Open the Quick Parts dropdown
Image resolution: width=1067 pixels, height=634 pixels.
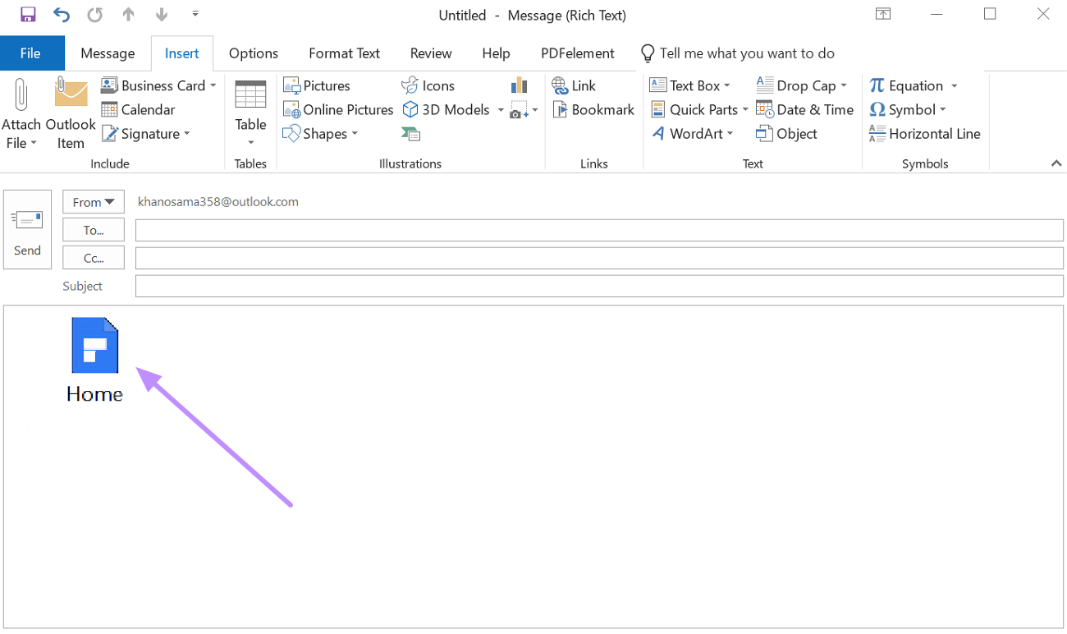(699, 109)
